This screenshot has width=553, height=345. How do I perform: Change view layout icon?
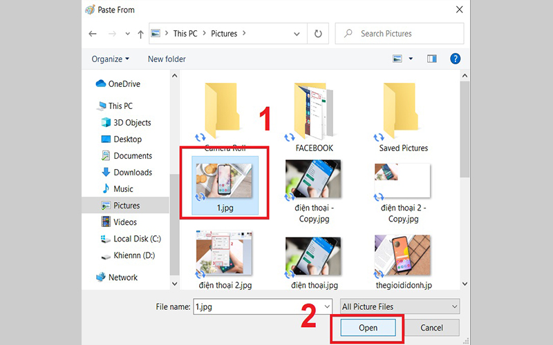pyautogui.click(x=397, y=59)
